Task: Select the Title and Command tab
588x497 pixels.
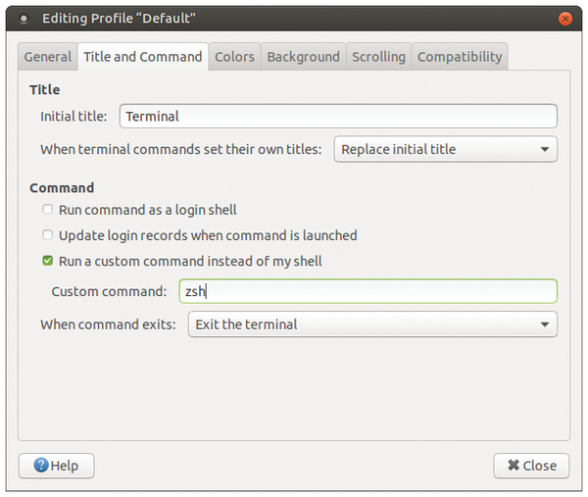Action: click(143, 57)
